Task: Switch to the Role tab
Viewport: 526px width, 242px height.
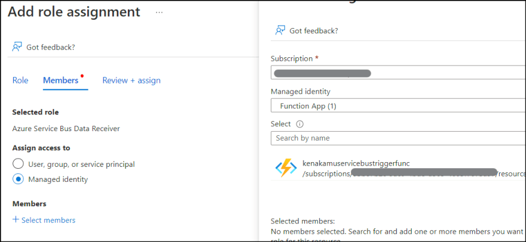Action: click(x=20, y=80)
